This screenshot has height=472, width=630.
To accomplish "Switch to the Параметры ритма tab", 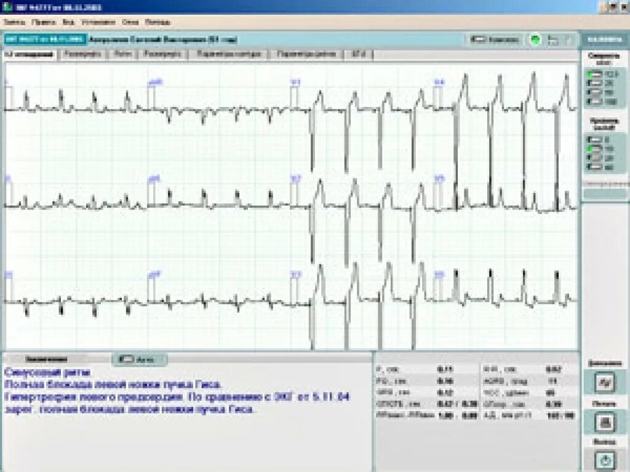I will click(x=306, y=54).
